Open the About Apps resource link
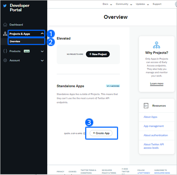Viewport: 177px width, 175px height. point(150,117)
